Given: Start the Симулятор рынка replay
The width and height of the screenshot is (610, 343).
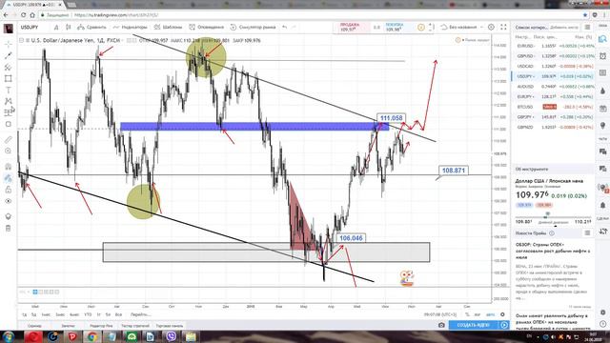Looking at the screenshot, I should pyautogui.click(x=253, y=28).
